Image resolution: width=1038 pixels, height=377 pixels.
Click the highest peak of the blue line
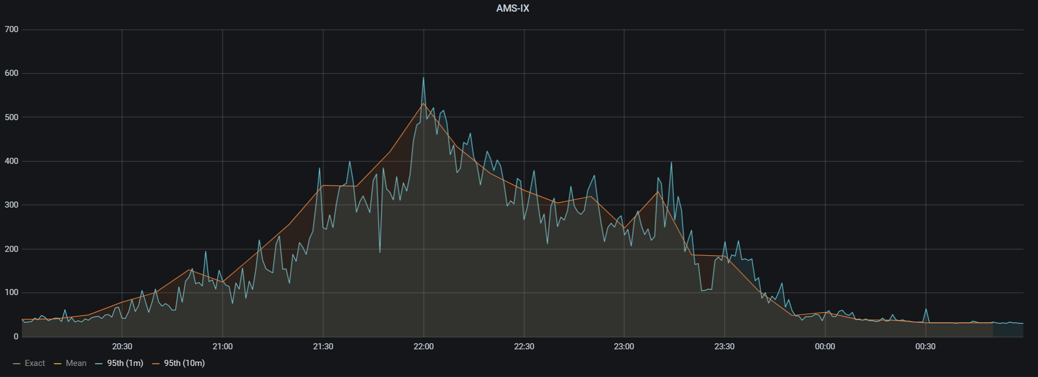click(x=424, y=78)
